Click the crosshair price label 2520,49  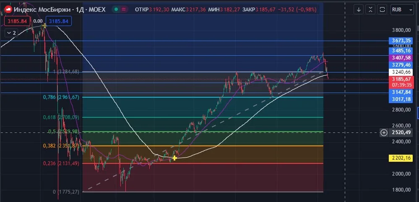[401, 132]
